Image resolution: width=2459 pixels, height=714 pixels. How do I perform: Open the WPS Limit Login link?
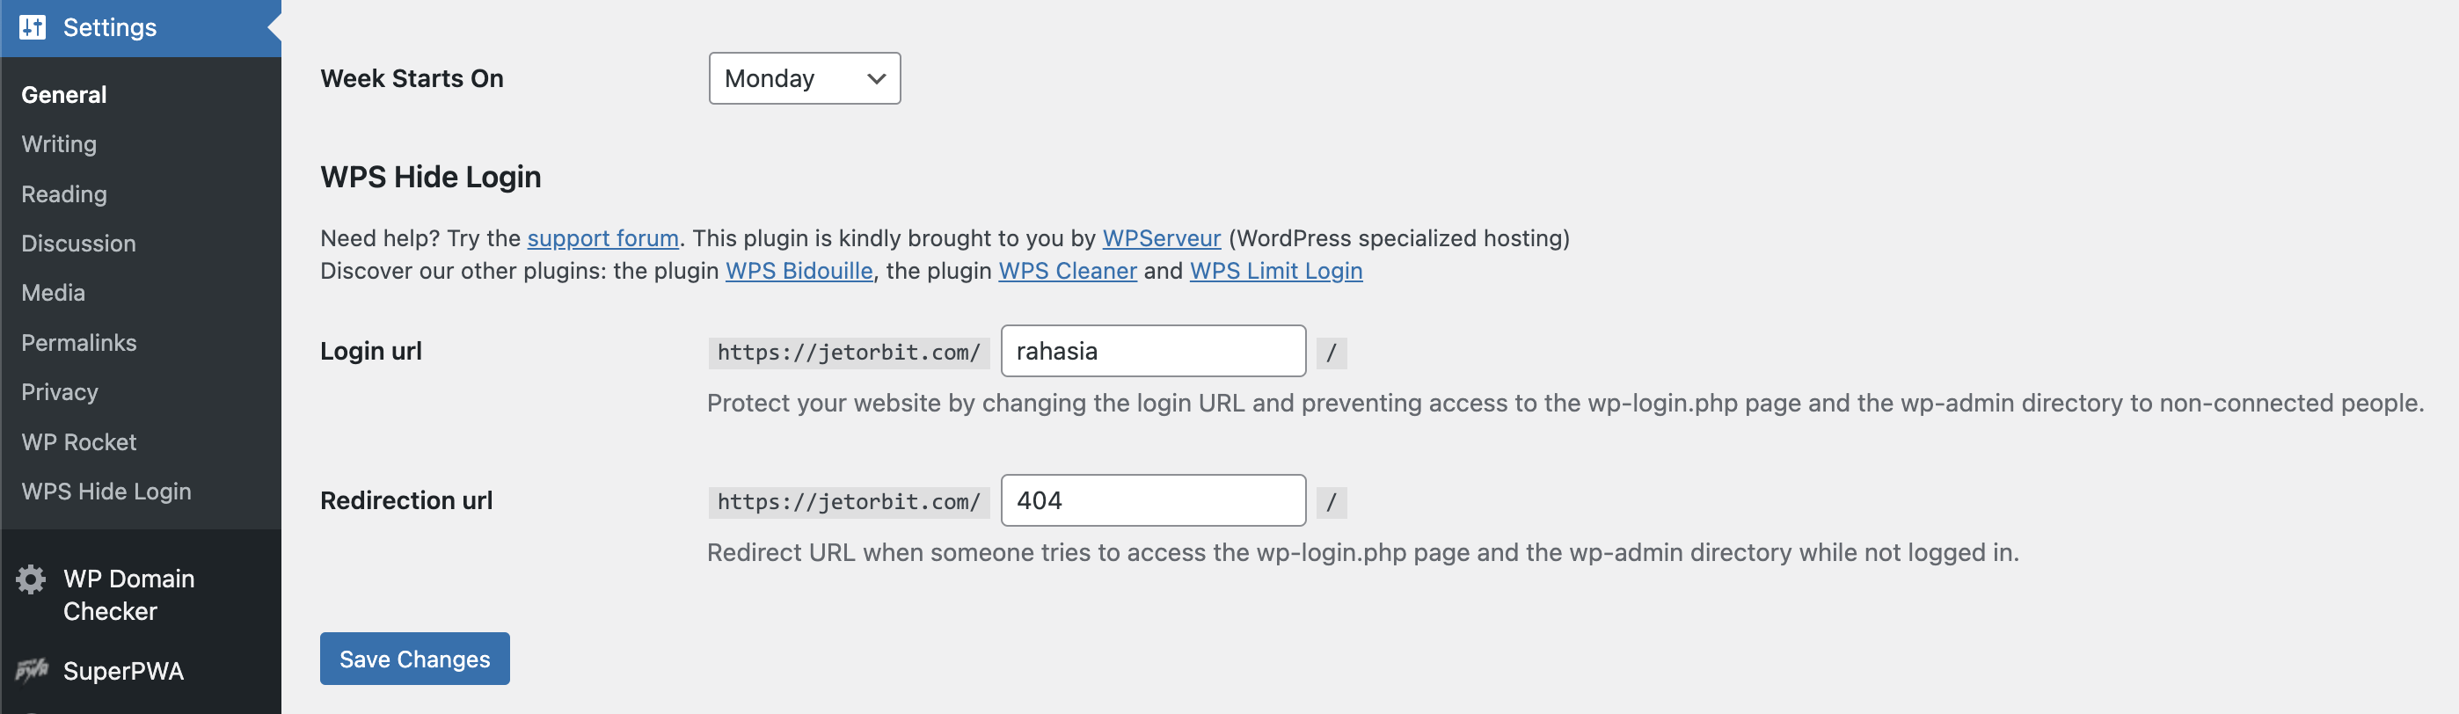coord(1276,270)
